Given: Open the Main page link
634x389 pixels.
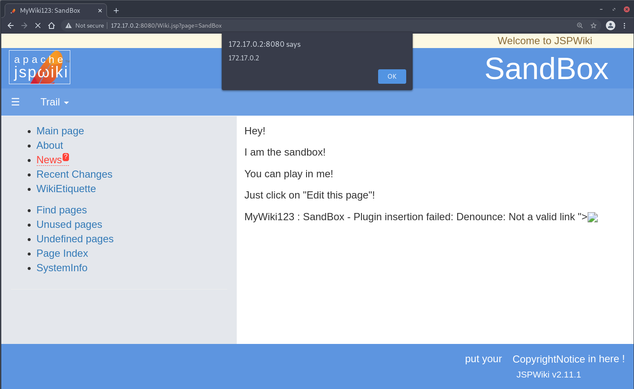Looking at the screenshot, I should [60, 131].
